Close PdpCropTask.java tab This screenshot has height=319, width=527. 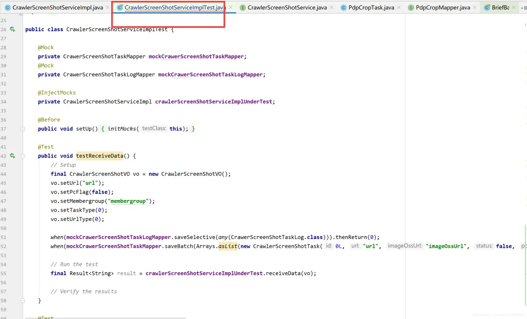pos(399,7)
